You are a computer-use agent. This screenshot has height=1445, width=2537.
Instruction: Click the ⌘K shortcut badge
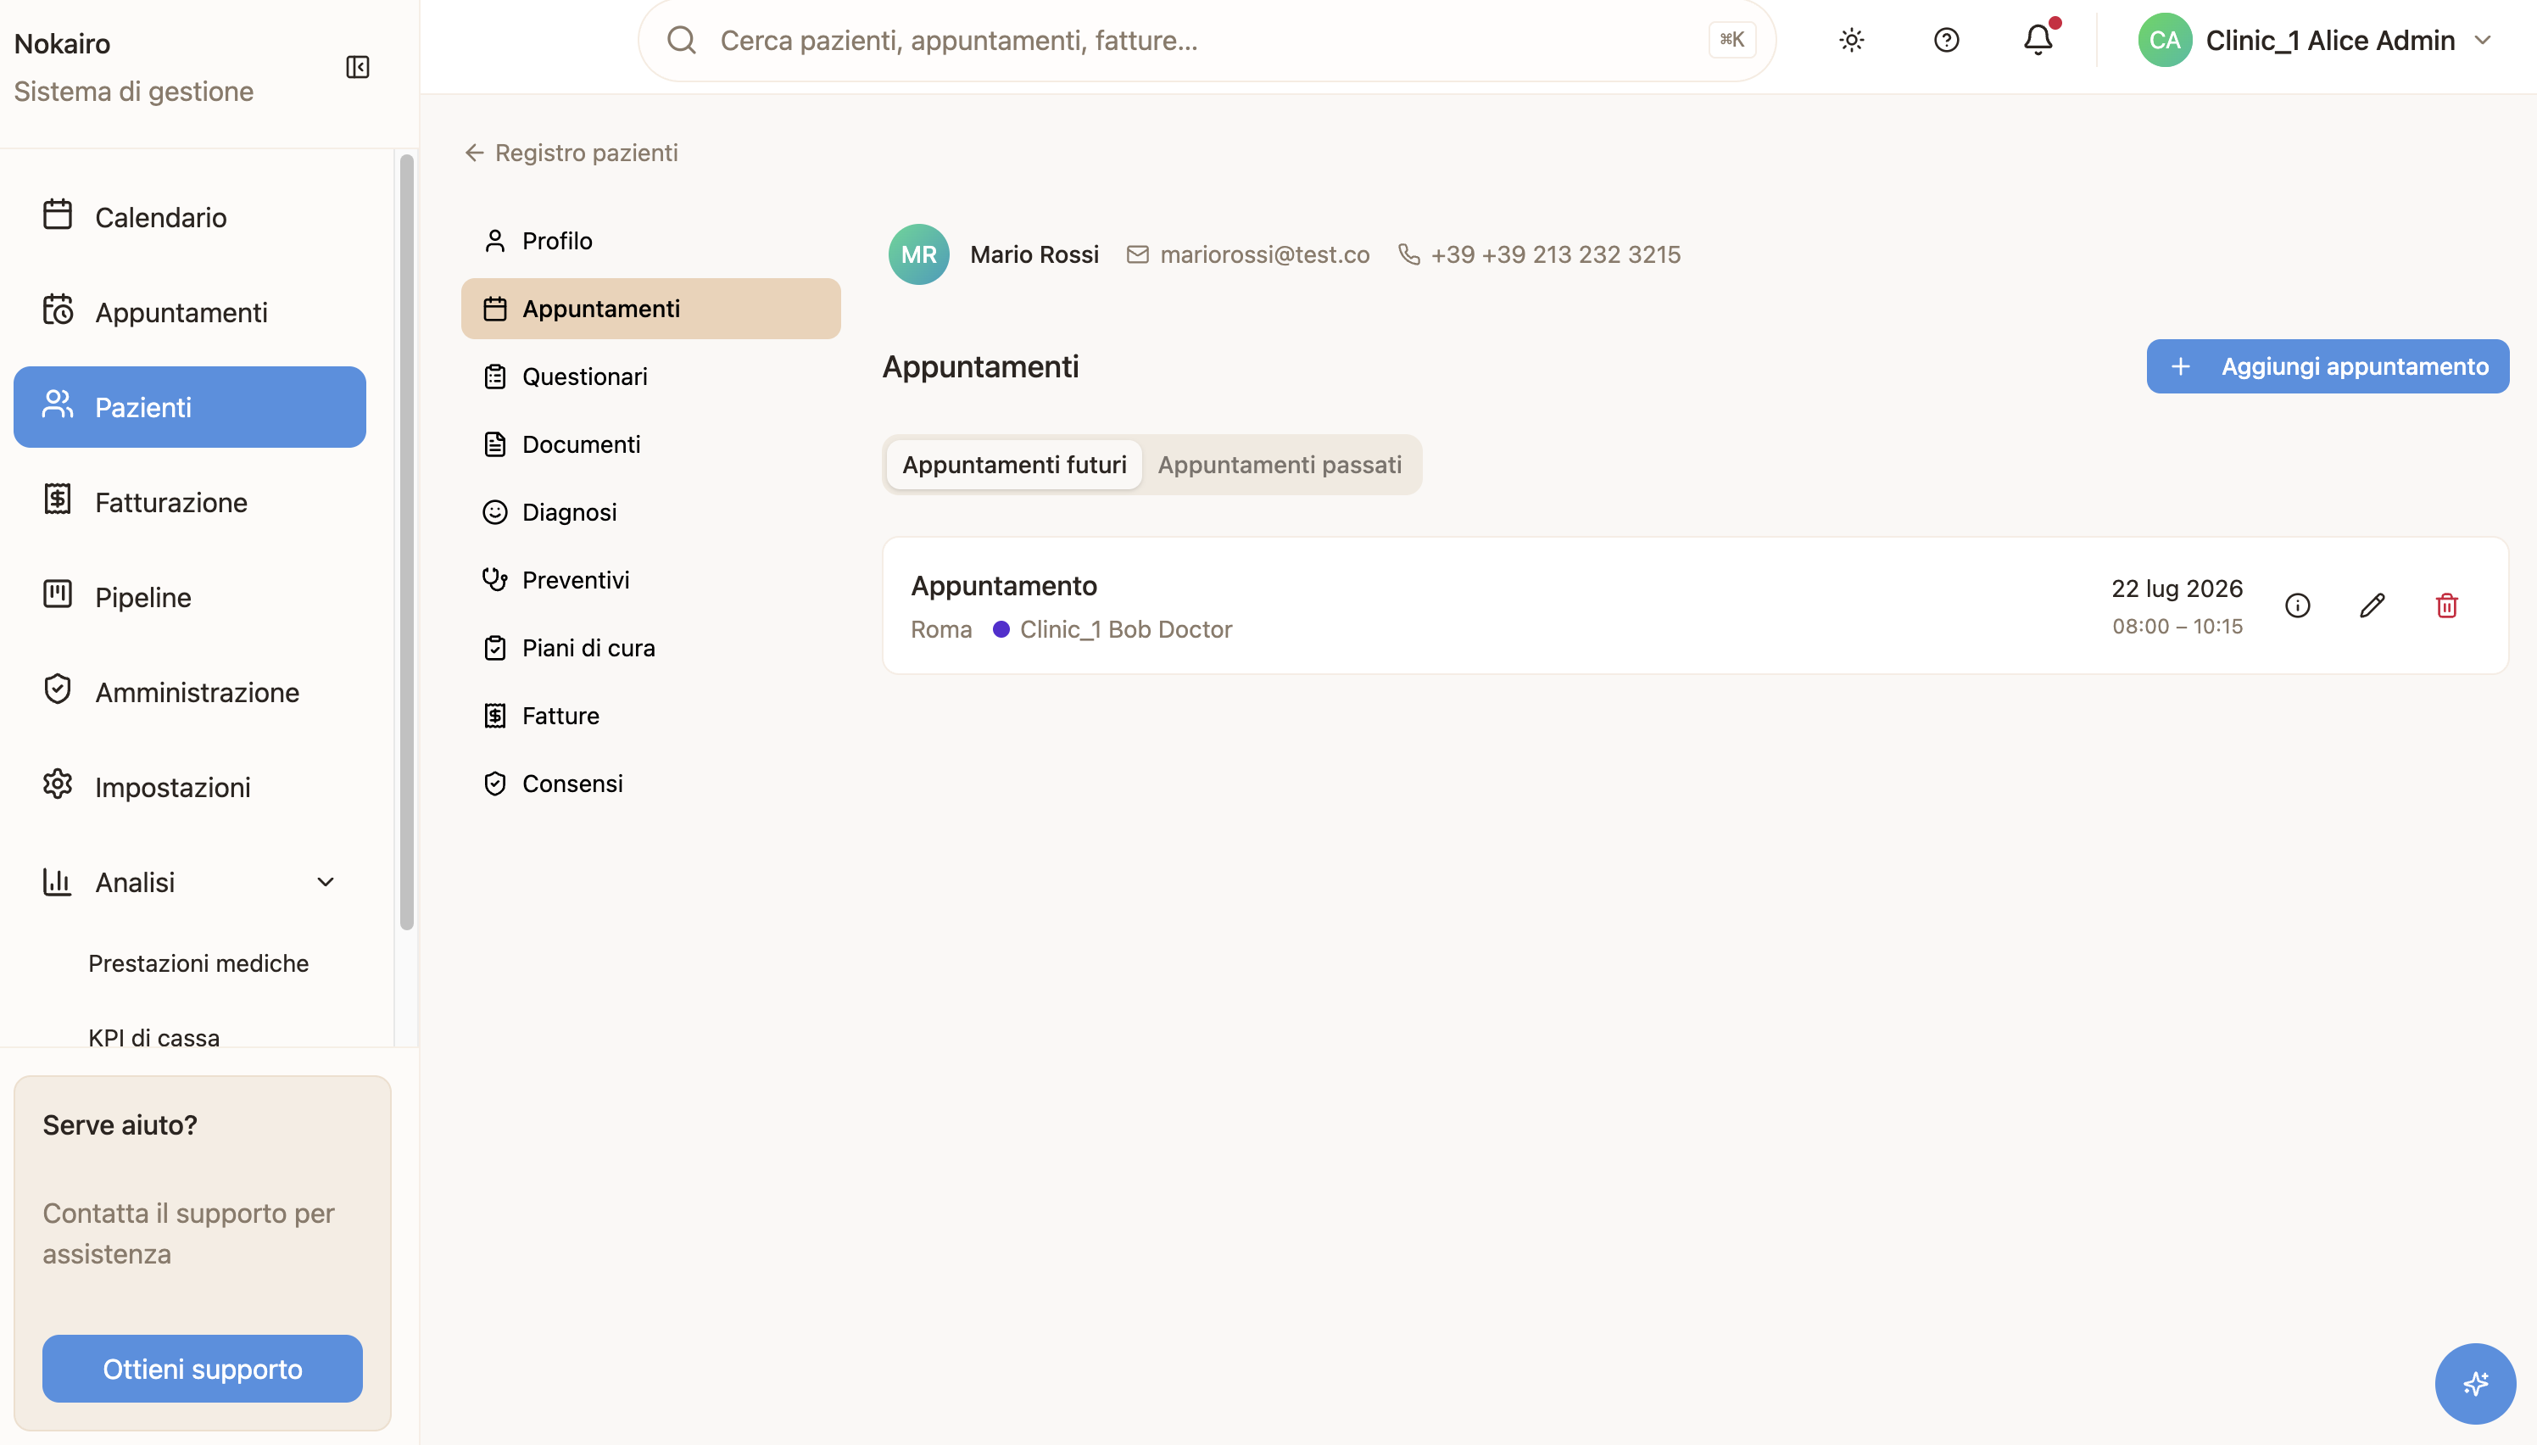pyautogui.click(x=1732, y=40)
